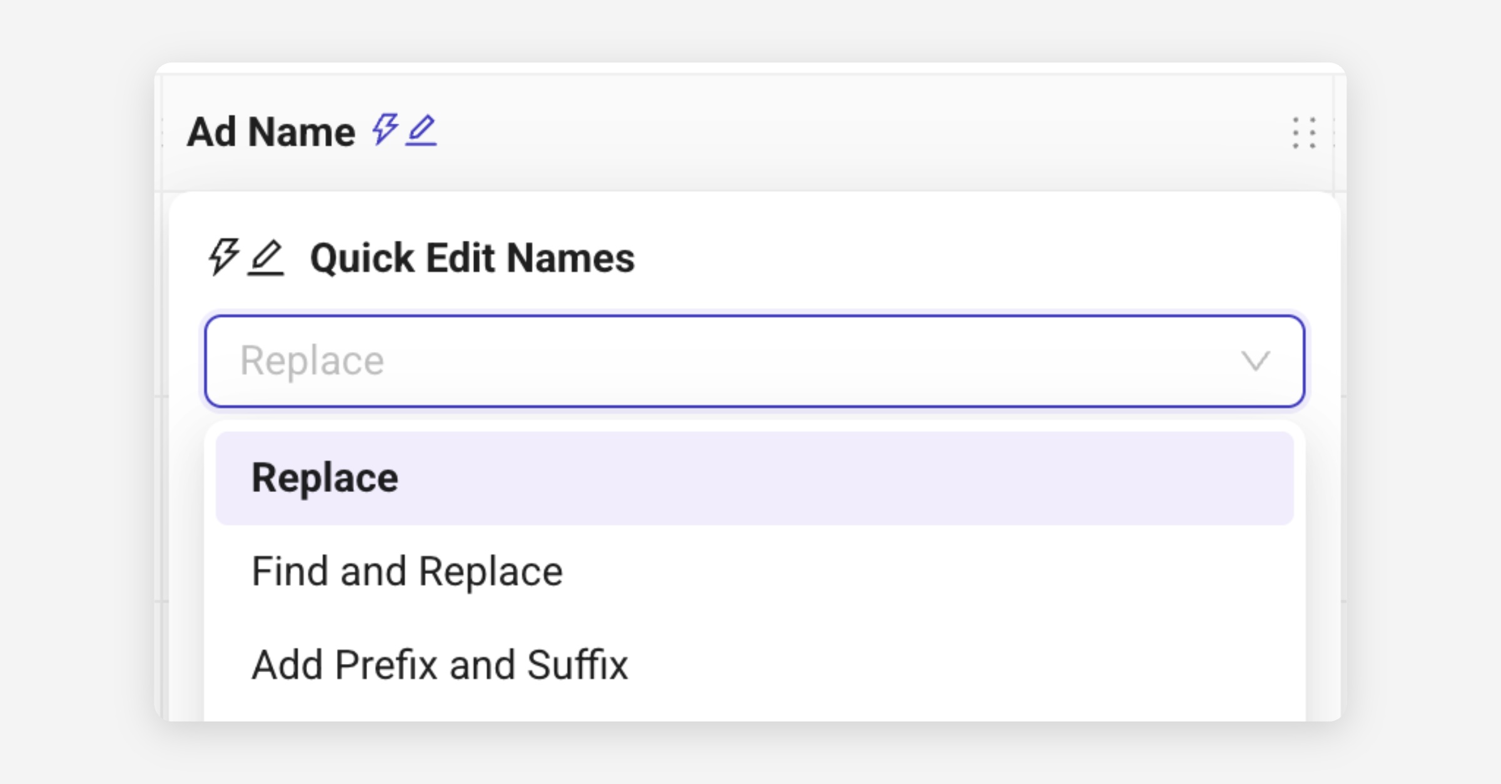1501x784 pixels.
Task: Click the Quick Edit Names heading
Action: tap(472, 258)
